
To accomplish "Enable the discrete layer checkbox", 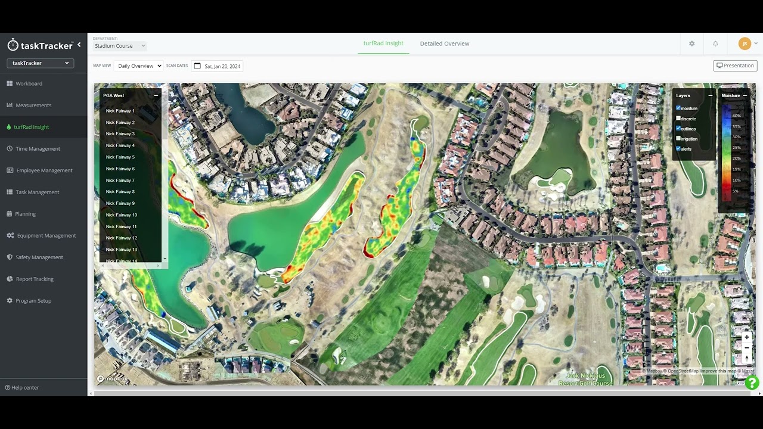I will [678, 118].
